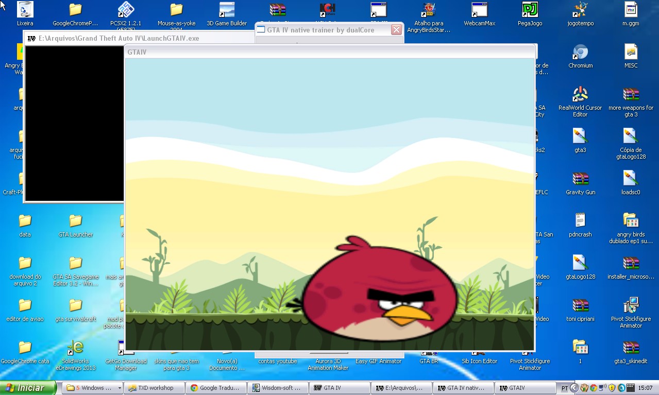Open the pdncrash text file icon
The width and height of the screenshot is (659, 395).
580,221
